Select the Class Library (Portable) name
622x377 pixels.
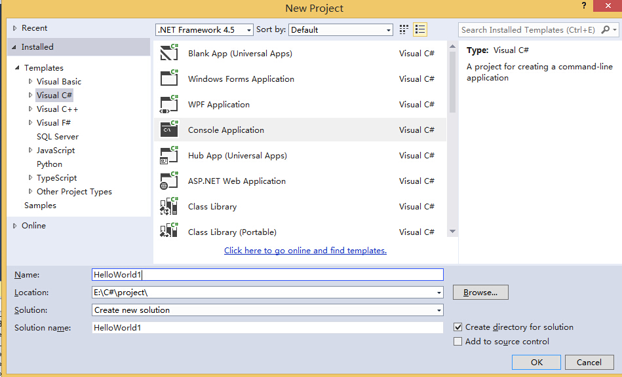tap(232, 232)
